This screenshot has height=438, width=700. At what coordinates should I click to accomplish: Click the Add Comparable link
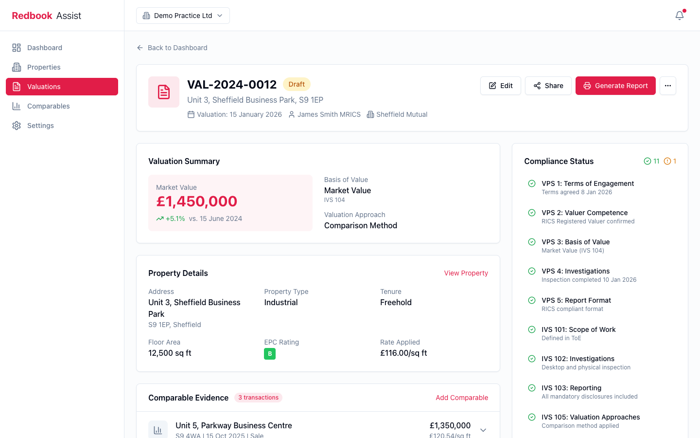point(462,398)
